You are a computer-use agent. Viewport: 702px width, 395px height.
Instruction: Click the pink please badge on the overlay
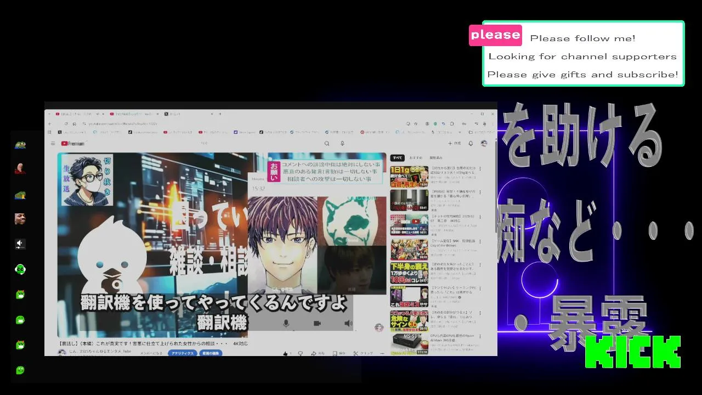pyautogui.click(x=495, y=35)
